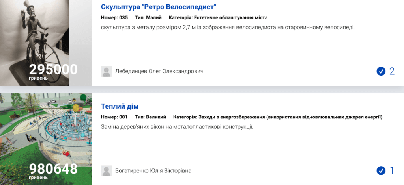Open the "Ретро Велосипедист" sculpture project title
The image size is (404, 185).
(x=159, y=7)
